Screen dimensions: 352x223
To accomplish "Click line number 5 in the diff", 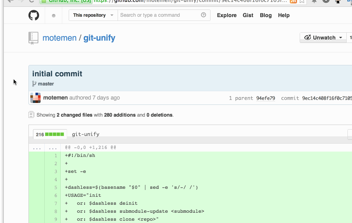I will click(56, 188).
